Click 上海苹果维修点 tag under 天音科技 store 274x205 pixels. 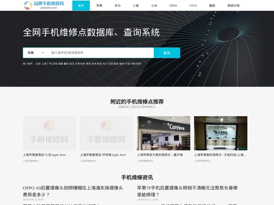202,161
